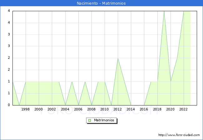The height and width of the screenshot is (140, 203).
Task: Click the 2002 year label
Action: (x=52, y=109)
